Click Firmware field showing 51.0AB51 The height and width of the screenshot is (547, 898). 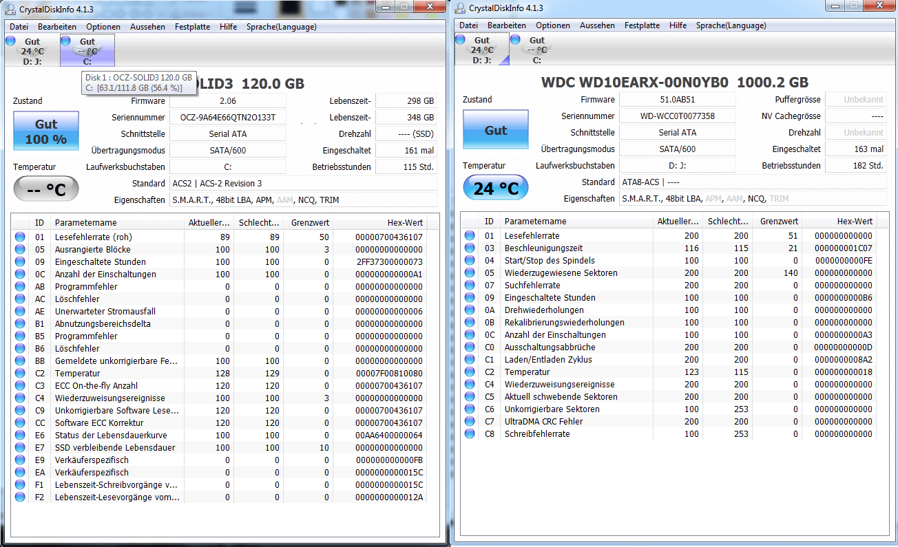click(x=678, y=100)
